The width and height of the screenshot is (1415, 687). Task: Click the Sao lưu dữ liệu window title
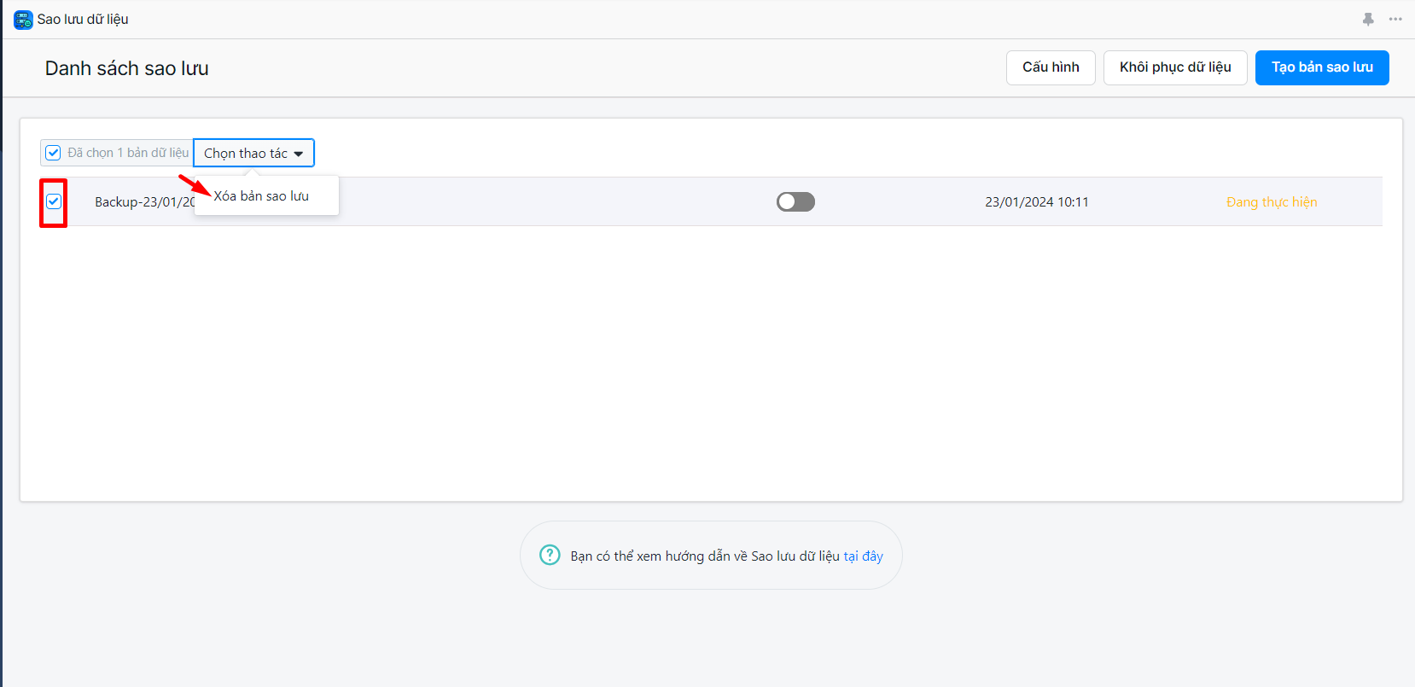[x=83, y=19]
